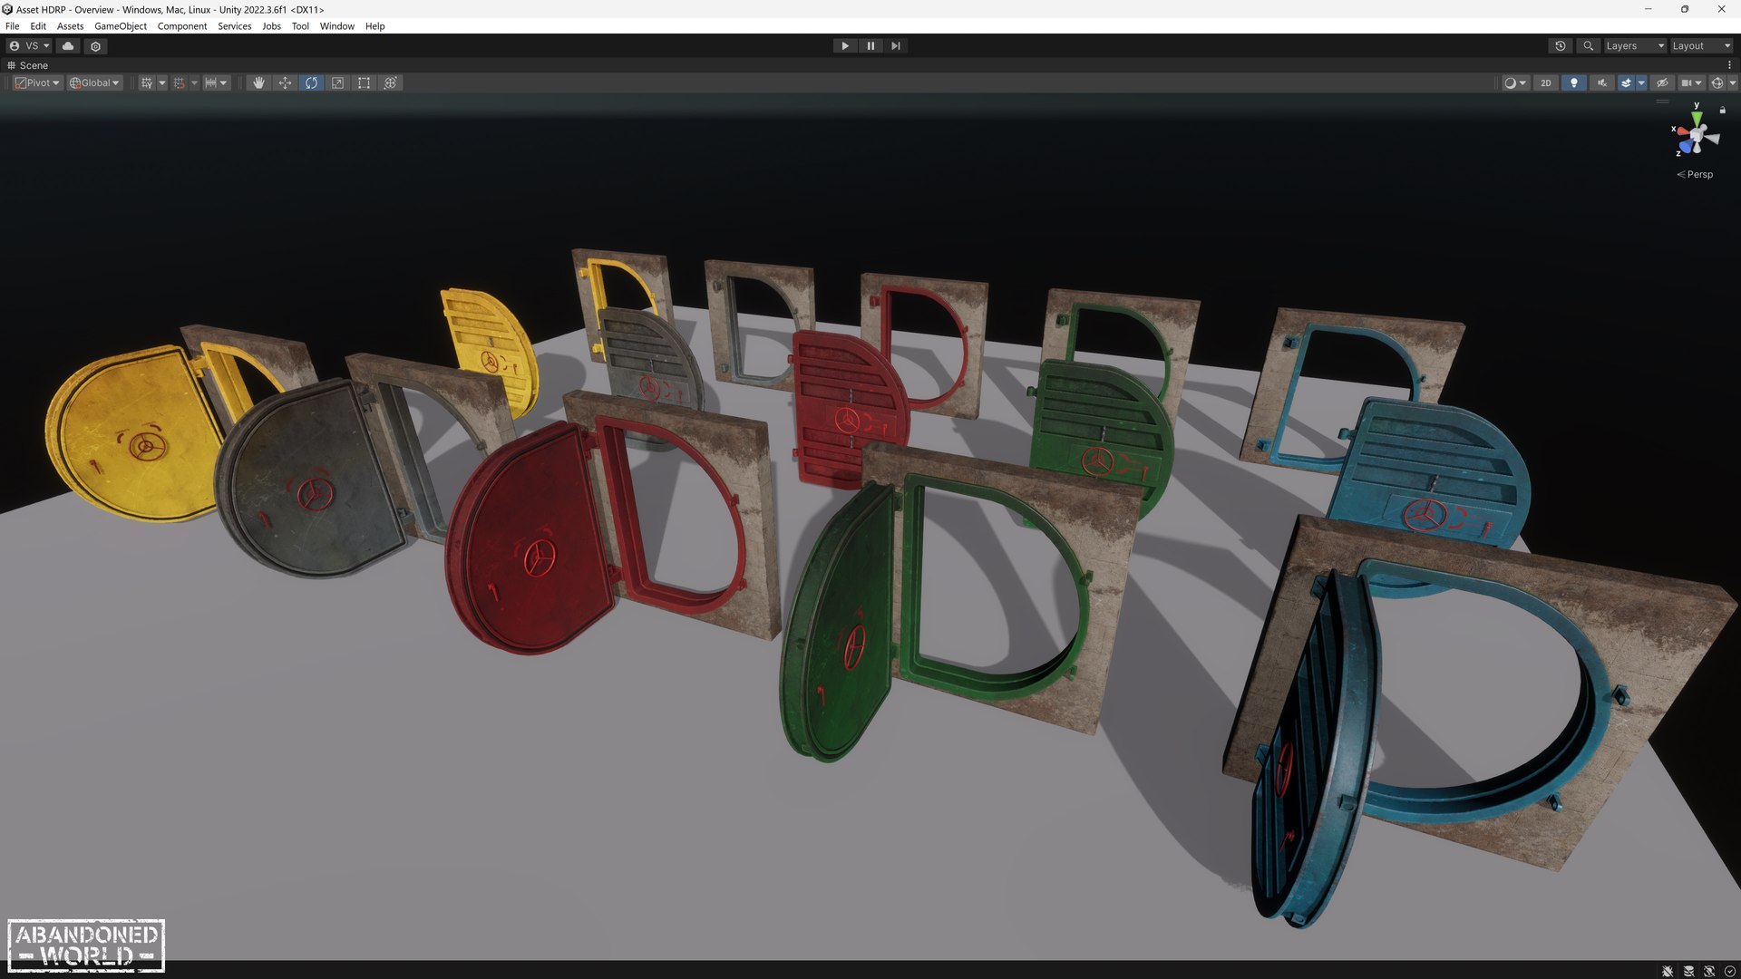This screenshot has width=1741, height=979.
Task: Select the combined Transform tool
Action: [x=391, y=82]
